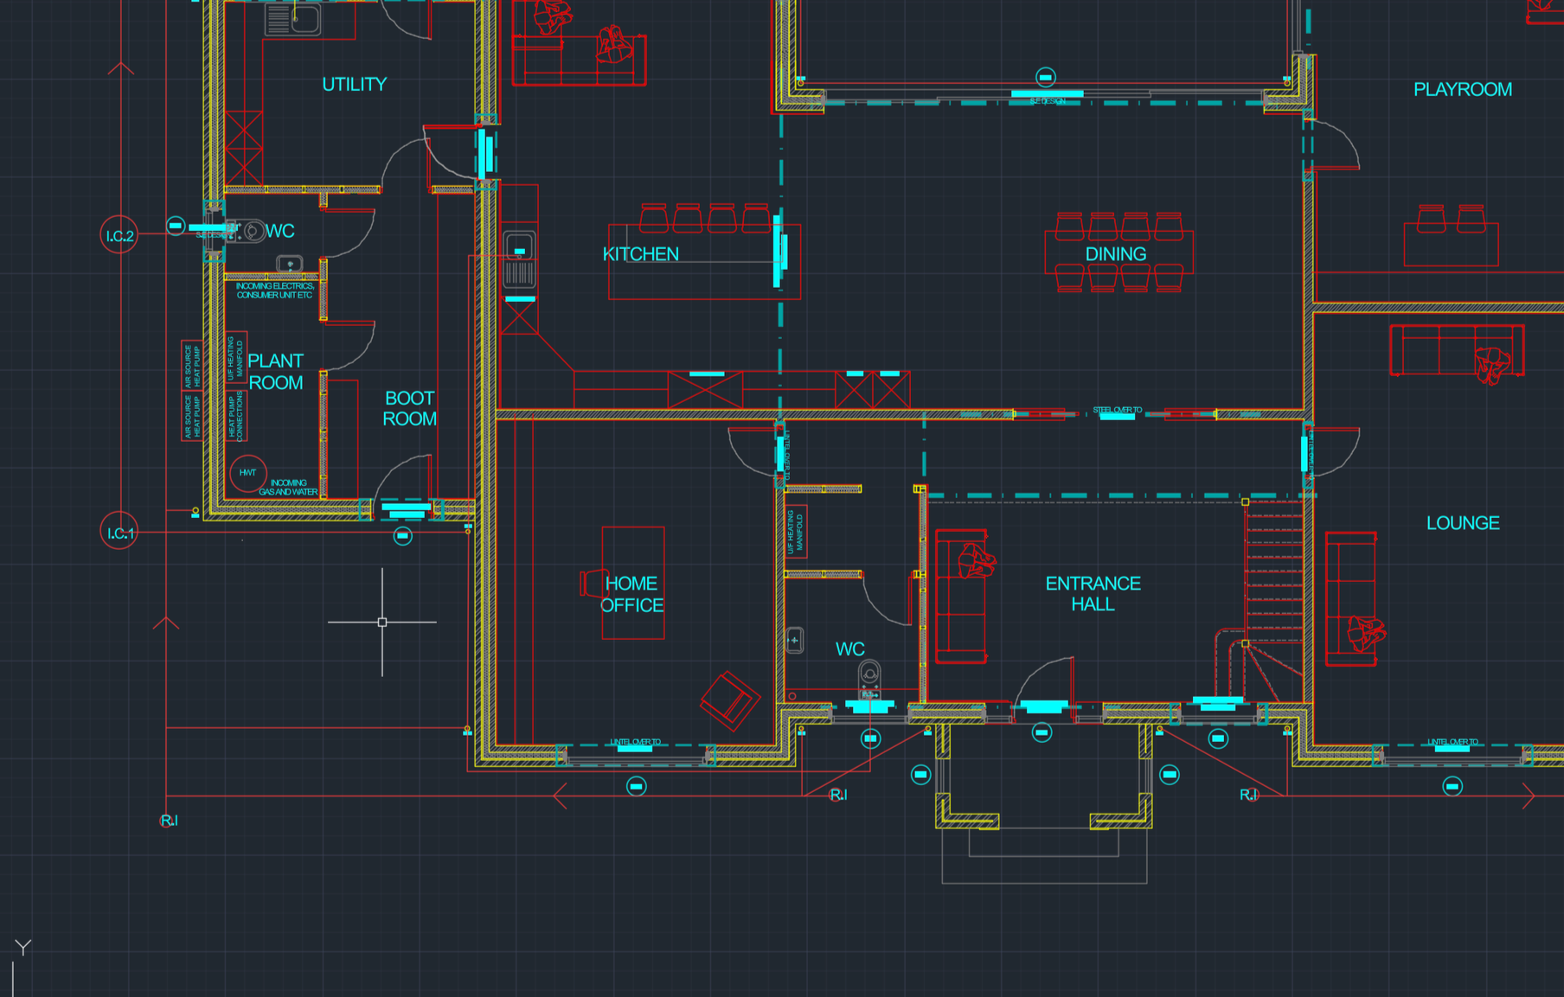Select the PLAYROOM label text

pyautogui.click(x=1463, y=88)
